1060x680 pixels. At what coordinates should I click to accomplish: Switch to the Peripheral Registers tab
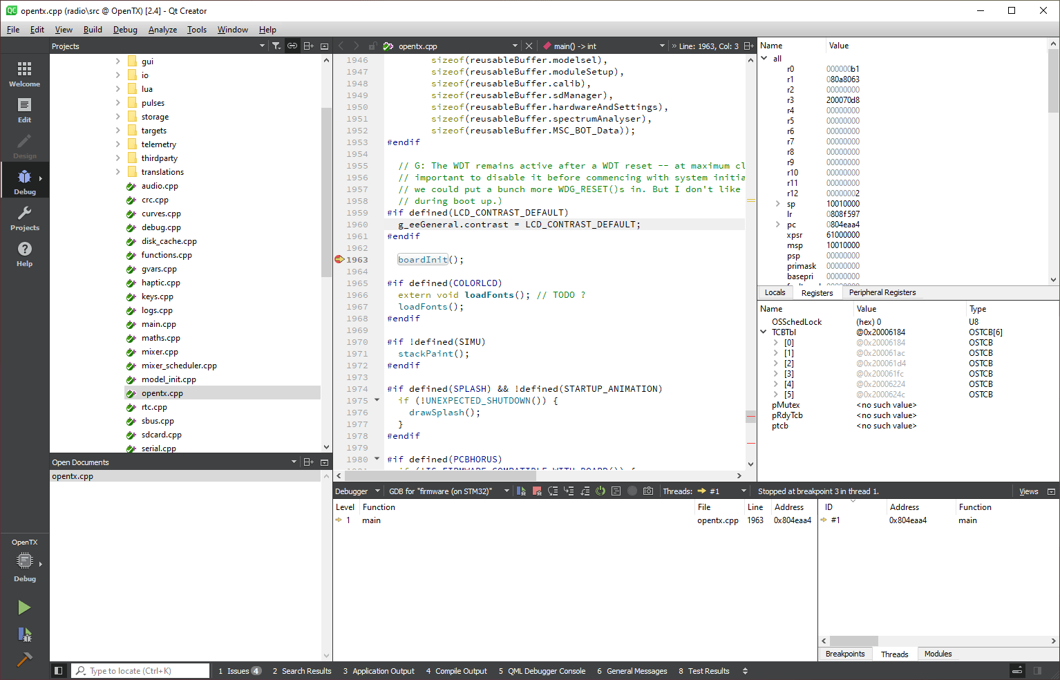[882, 292]
